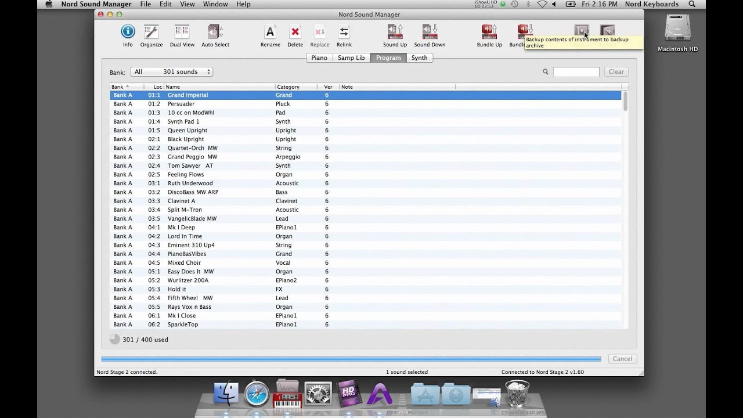Open the HD Pro app in Dock
This screenshot has height=418, width=743.
[348, 394]
